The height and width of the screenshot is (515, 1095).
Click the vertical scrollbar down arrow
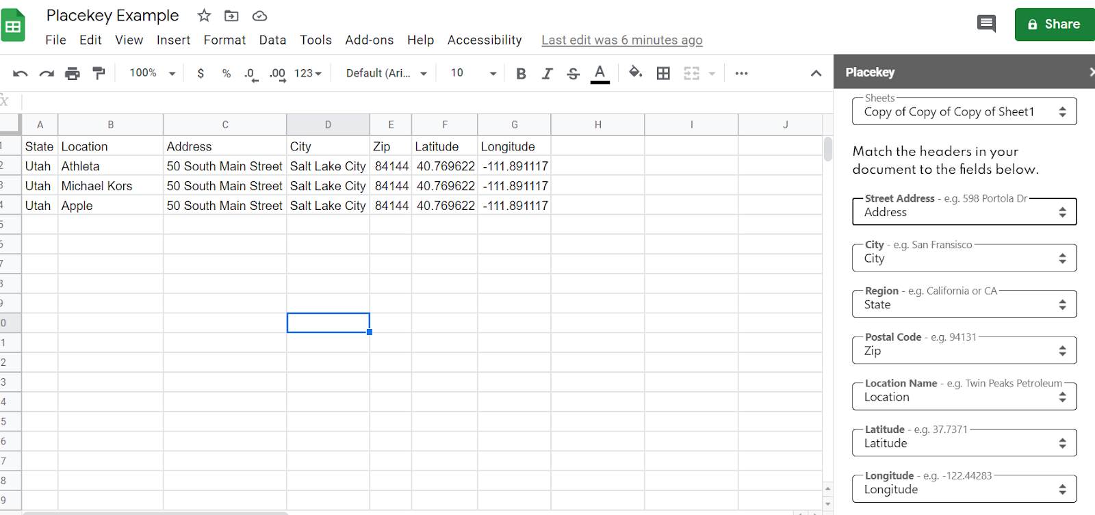coord(828,504)
